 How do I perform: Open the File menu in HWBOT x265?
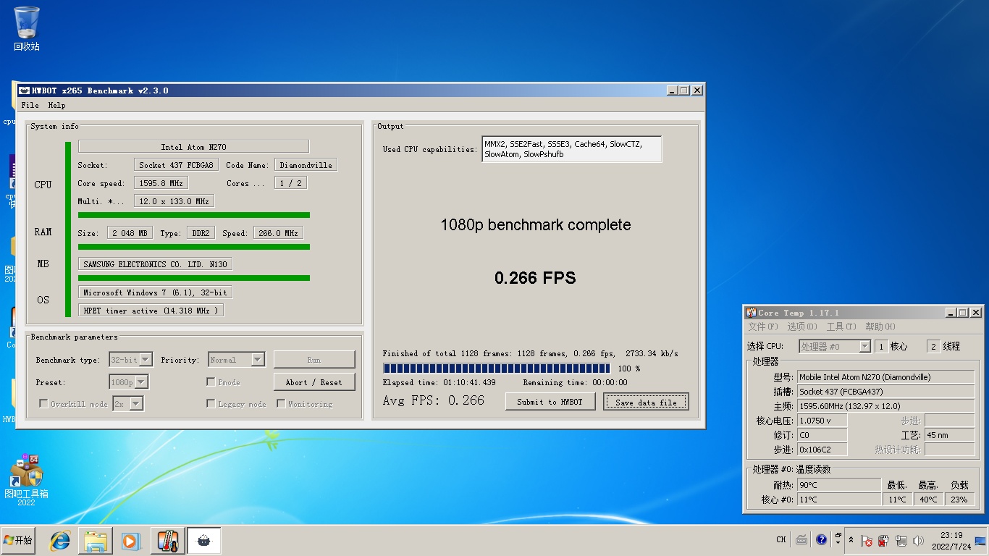click(x=30, y=105)
